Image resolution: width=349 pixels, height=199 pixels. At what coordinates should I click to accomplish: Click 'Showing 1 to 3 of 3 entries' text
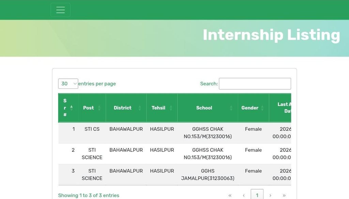(89, 196)
